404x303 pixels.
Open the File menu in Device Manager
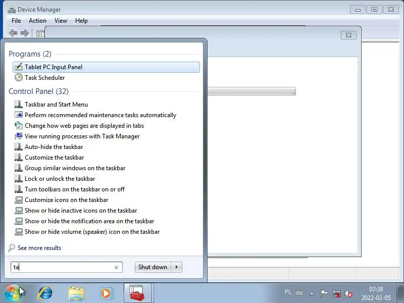16,21
